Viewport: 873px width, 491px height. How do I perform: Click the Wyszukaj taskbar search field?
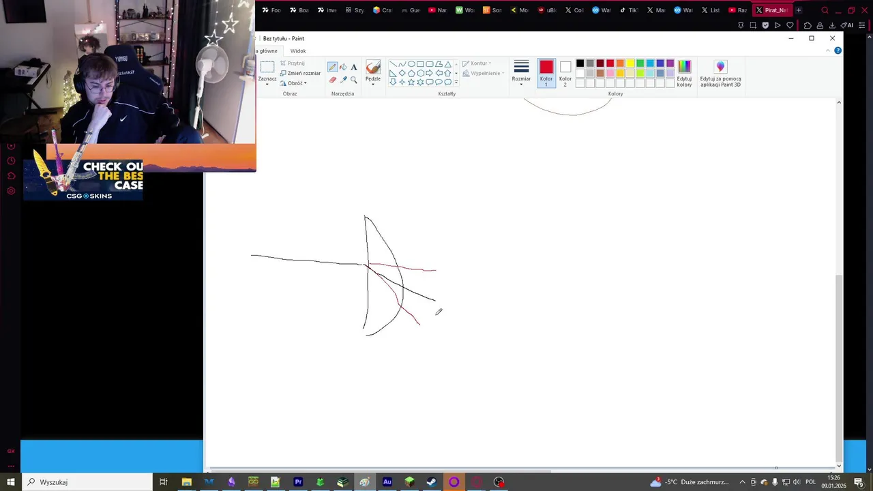tap(87, 482)
